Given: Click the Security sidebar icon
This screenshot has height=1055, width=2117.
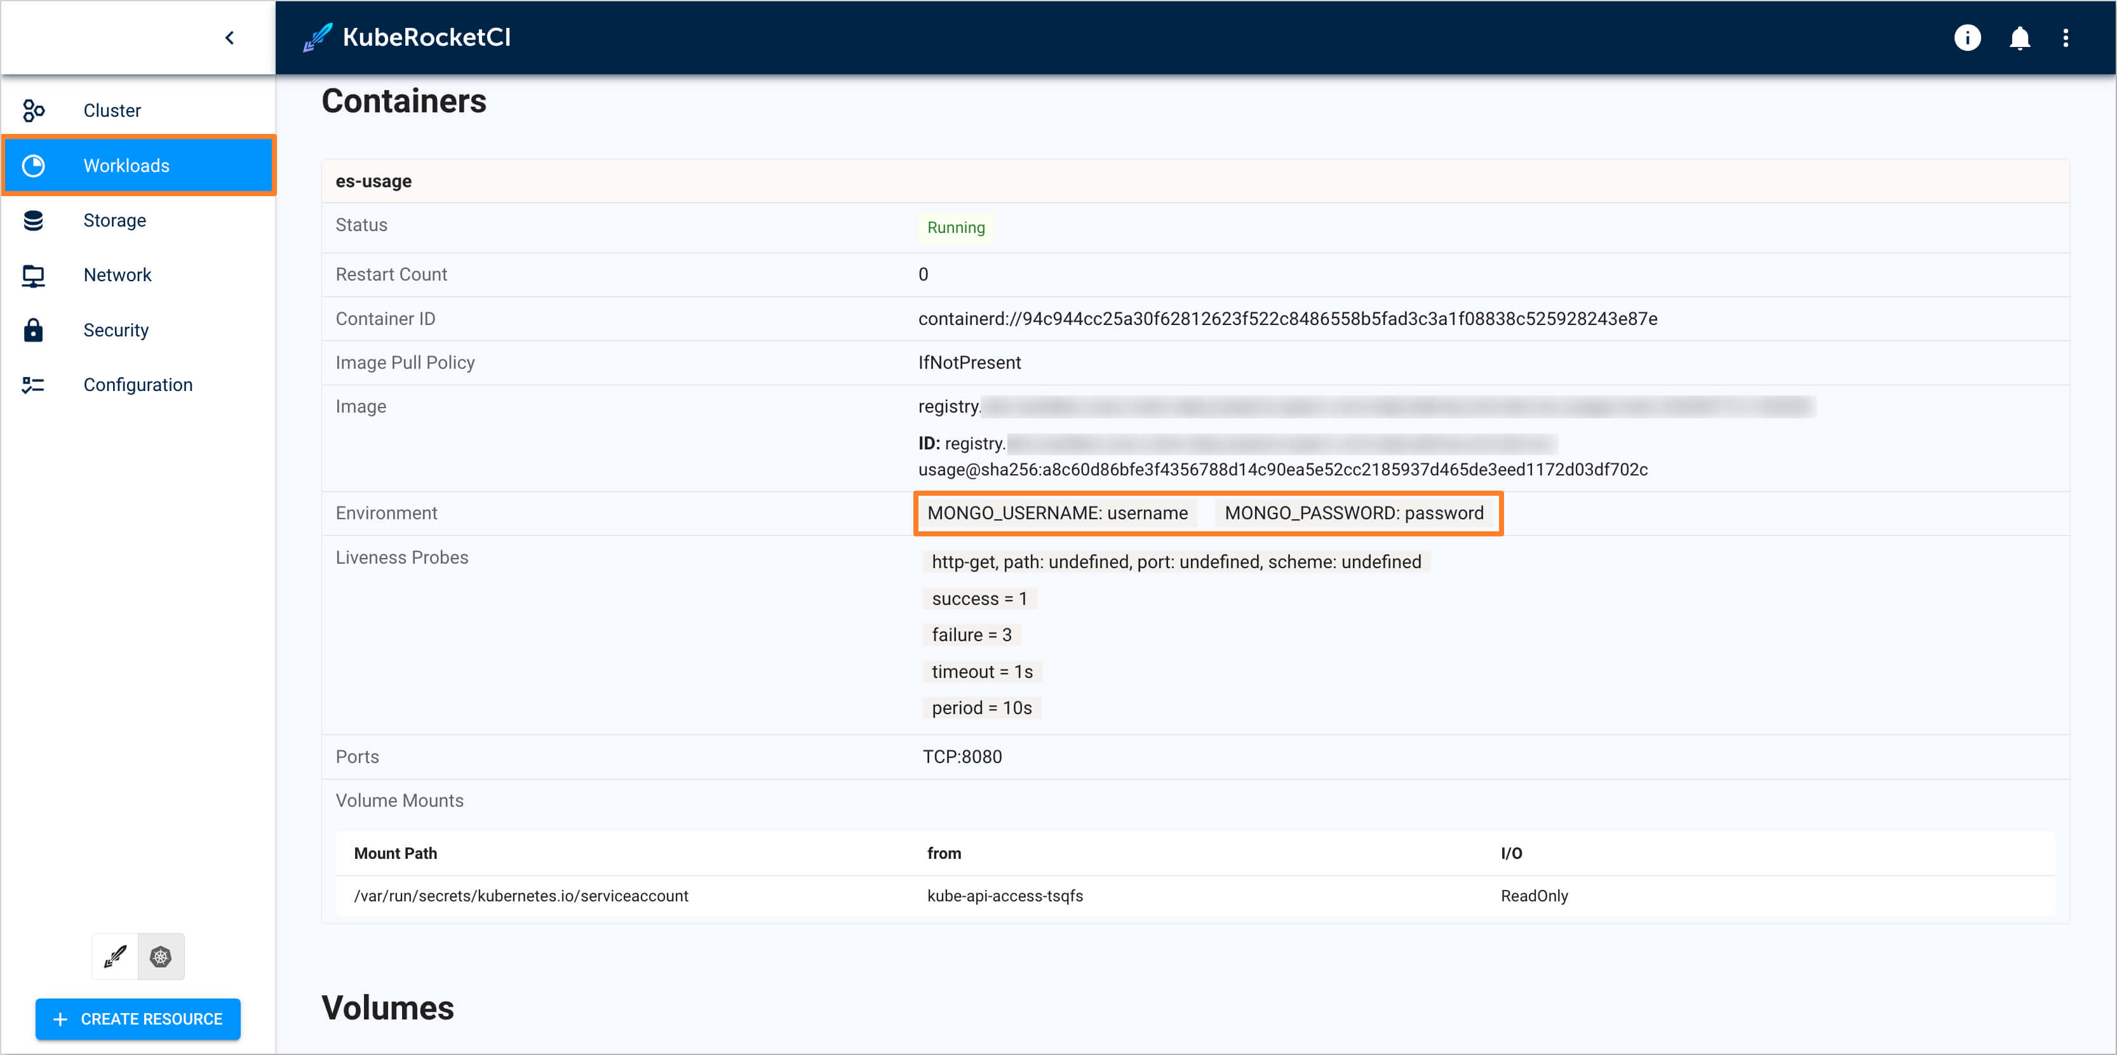Looking at the screenshot, I should tap(32, 329).
